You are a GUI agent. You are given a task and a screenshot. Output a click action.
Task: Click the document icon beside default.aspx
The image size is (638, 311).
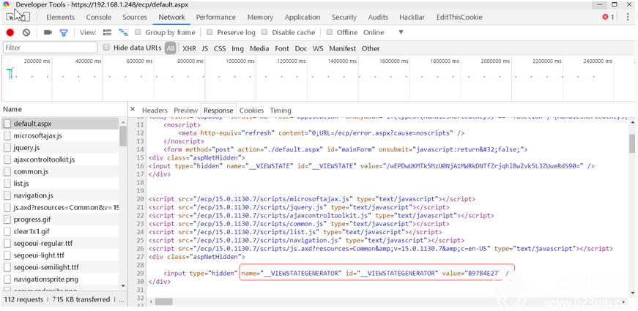pos(7,123)
